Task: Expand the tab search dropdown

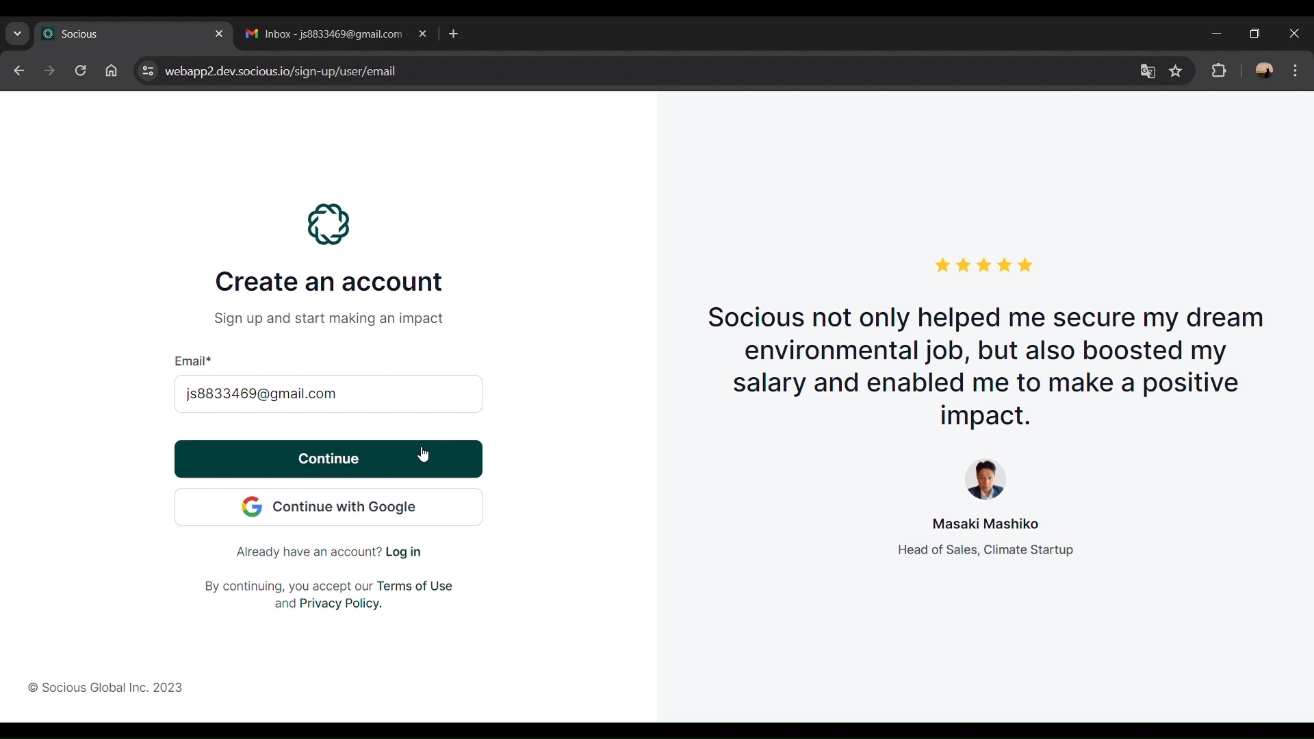Action: [18, 34]
